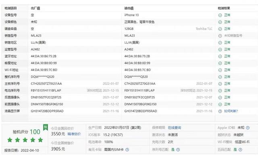Click the green check icon in 整机序列号 row

(220, 77)
